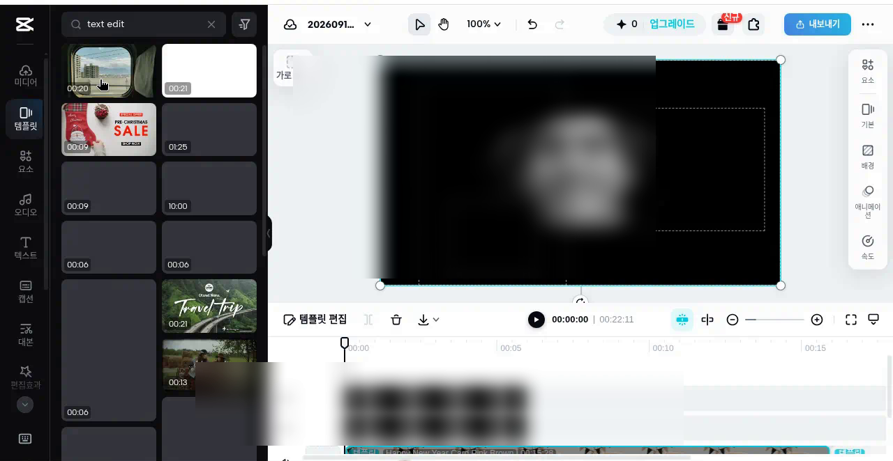Select the white 00:21 template thumbnail
893x461 pixels.
209,70
